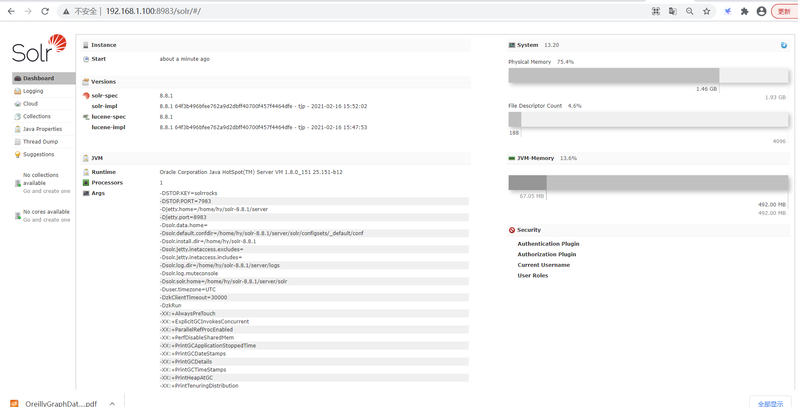Click the Suggestions lightbulb icon
Image resolution: width=798 pixels, height=407 pixels.
[x=18, y=155]
